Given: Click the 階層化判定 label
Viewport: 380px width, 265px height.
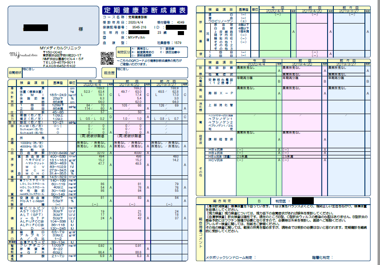Looking at the screenshot, I should click(x=322, y=257).
